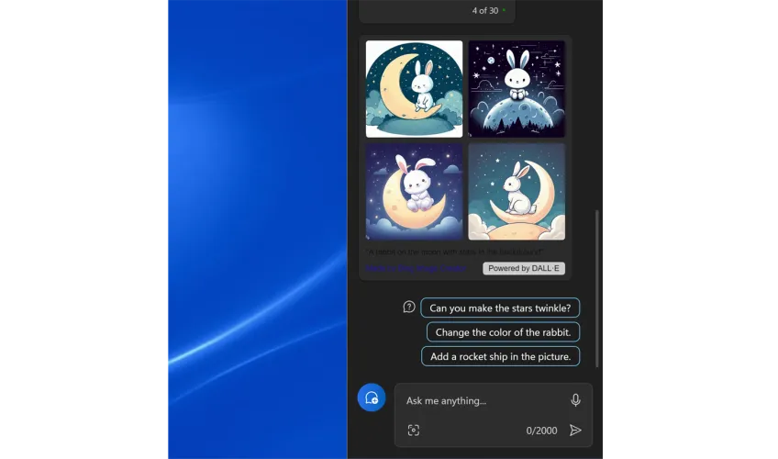Click the blue desktop wallpaper area
778x459 pixels.
tap(257, 229)
